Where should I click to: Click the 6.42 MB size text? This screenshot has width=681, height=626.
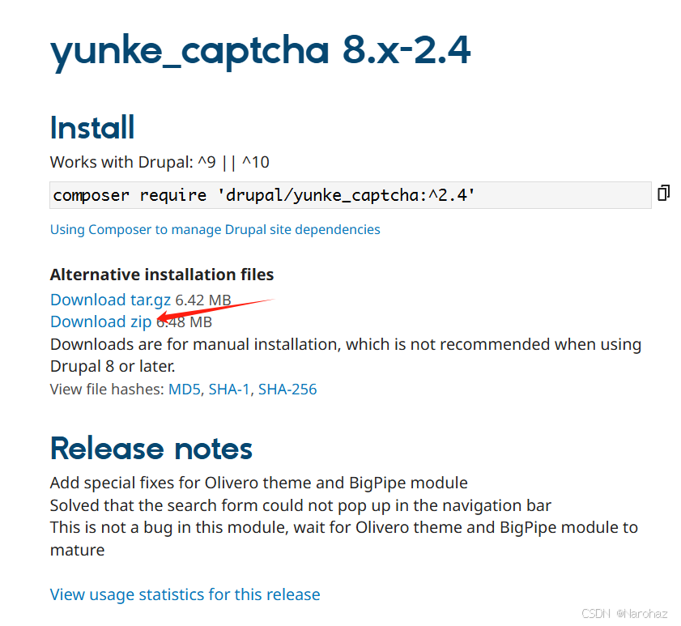[x=202, y=300]
